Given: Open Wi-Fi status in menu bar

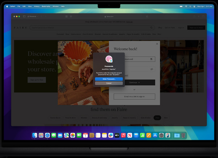Looking at the screenshot, I should (x=186, y=7).
